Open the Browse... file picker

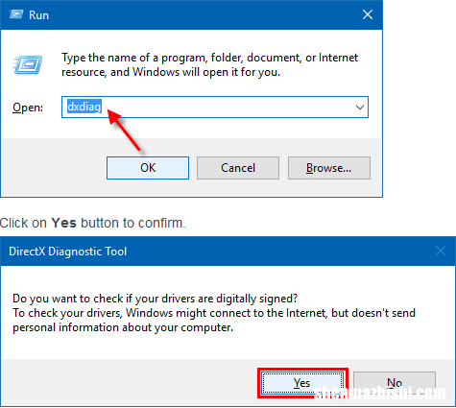point(329,168)
